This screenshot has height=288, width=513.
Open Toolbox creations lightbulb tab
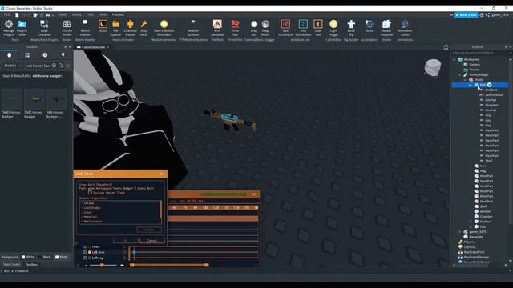point(63,55)
